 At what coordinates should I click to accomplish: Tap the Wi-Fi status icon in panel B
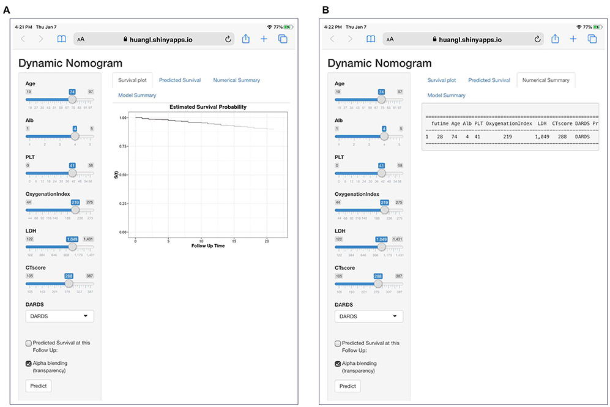[579, 27]
